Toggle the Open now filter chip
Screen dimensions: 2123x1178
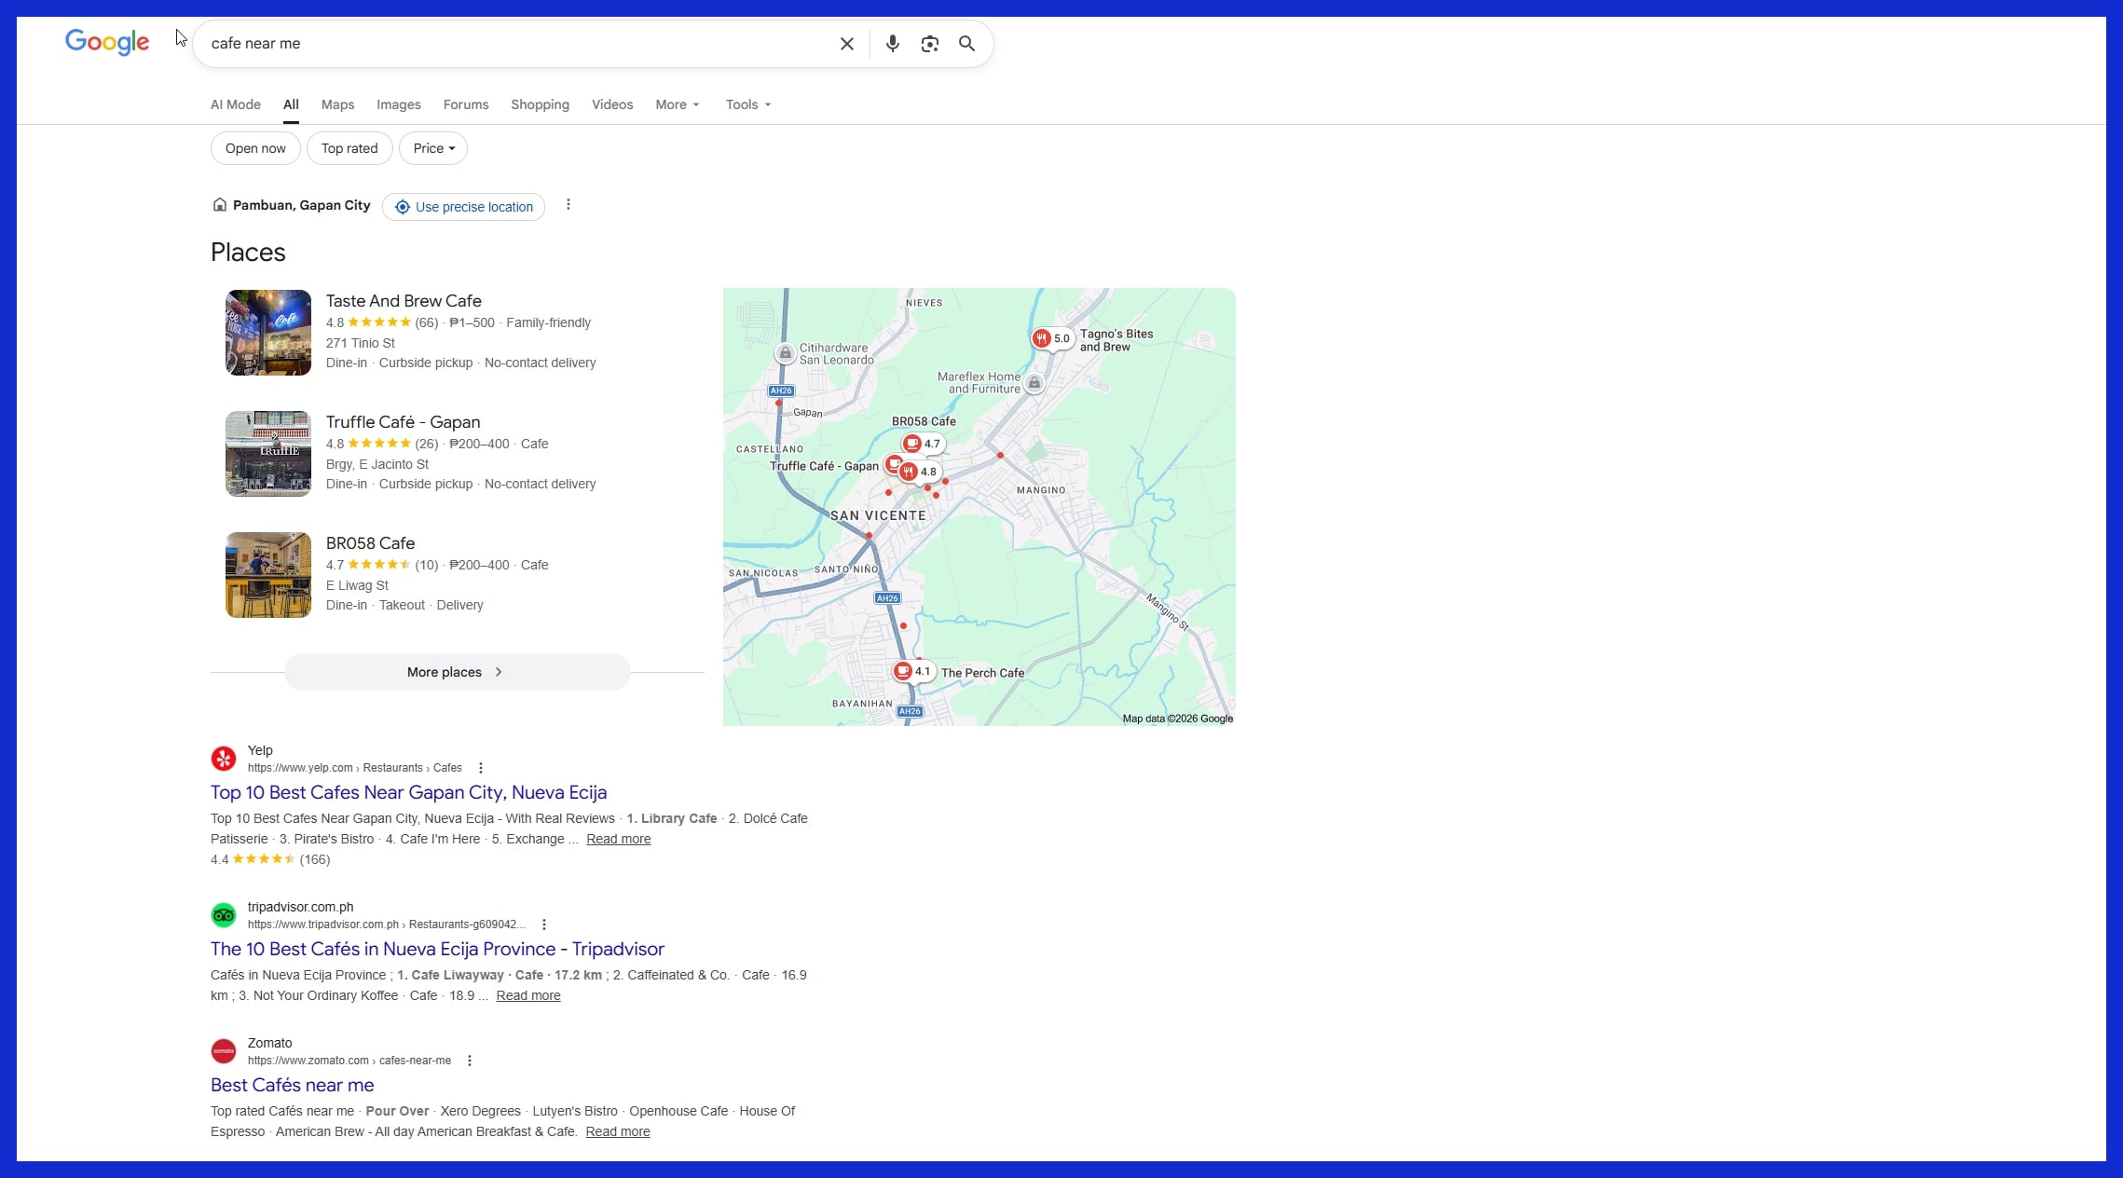(x=255, y=148)
